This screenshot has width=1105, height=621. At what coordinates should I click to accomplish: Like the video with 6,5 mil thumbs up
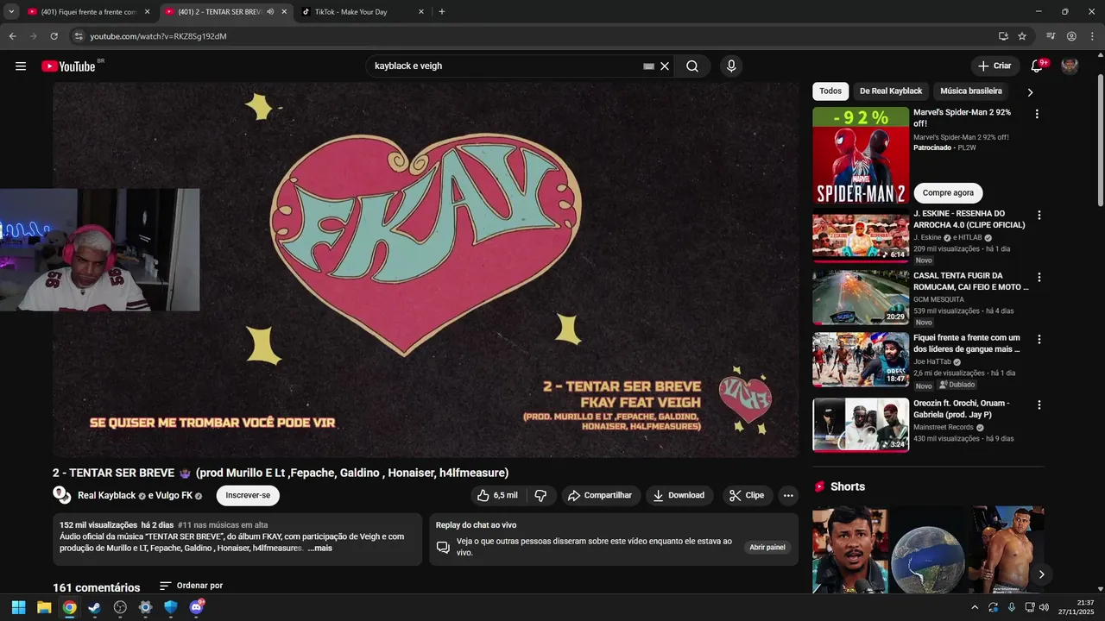tap(496, 495)
